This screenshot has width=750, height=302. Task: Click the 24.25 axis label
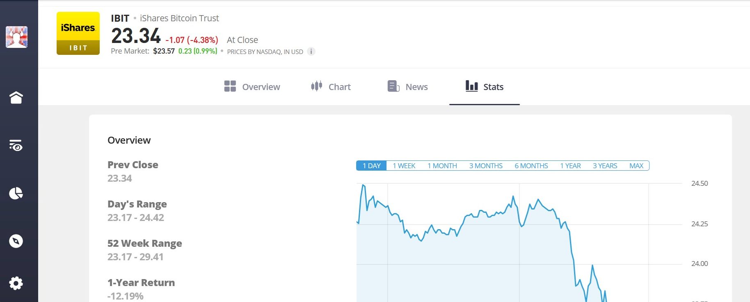point(700,224)
